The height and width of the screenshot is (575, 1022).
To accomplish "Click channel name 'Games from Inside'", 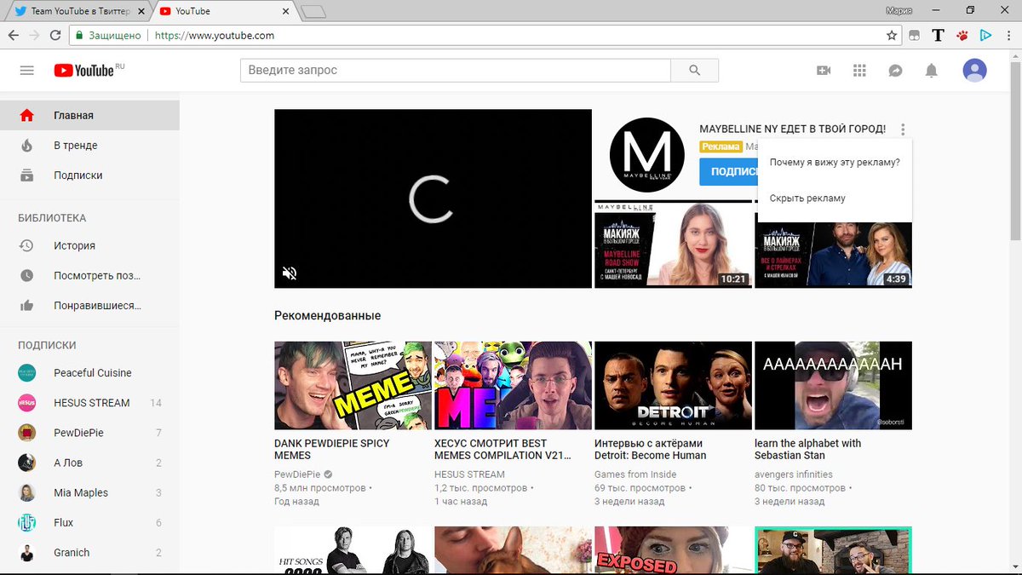I will (635, 474).
